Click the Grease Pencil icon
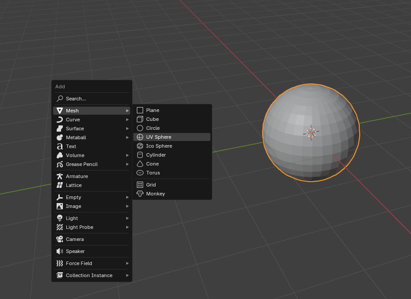This screenshot has width=411, height=299. pyautogui.click(x=60, y=164)
